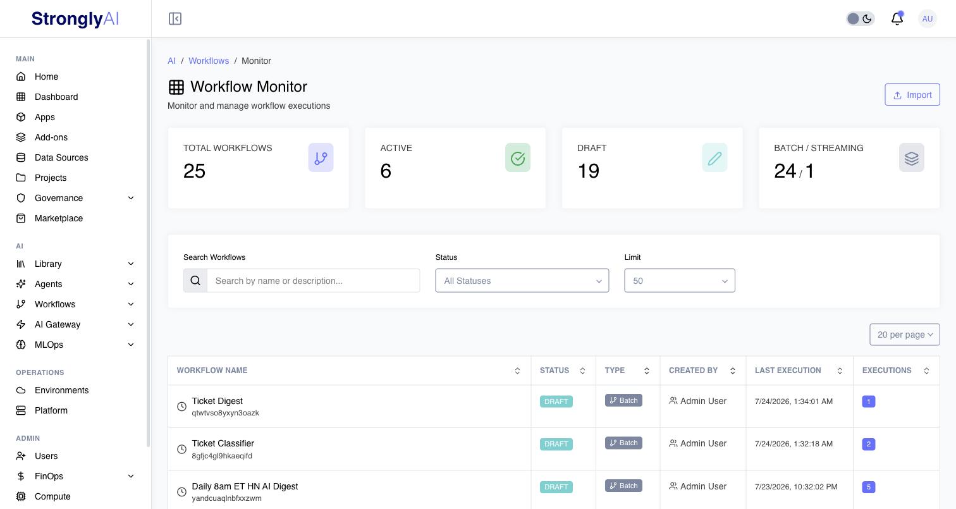Open the Ticket Classifier workflow
Screen dimensions: 956x509
(223, 443)
